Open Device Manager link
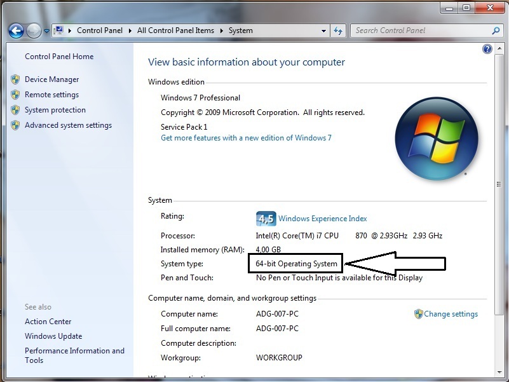509x382 pixels. coord(52,79)
